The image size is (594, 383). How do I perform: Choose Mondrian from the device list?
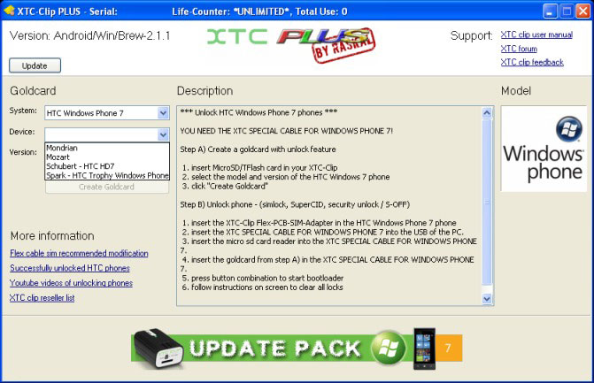[107, 148]
